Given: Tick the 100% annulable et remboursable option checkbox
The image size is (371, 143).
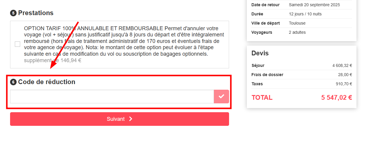Looking at the screenshot, I should tap(17, 44).
